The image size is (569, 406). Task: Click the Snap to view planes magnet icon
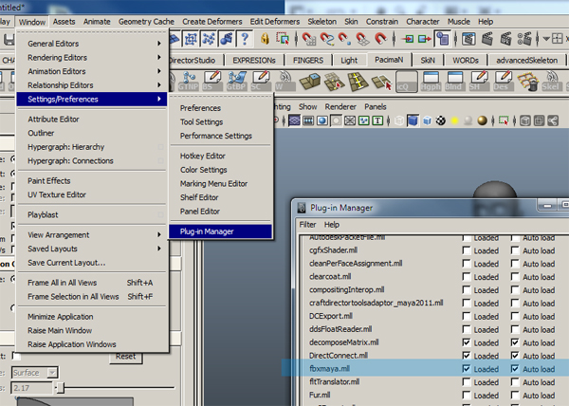click(x=362, y=39)
